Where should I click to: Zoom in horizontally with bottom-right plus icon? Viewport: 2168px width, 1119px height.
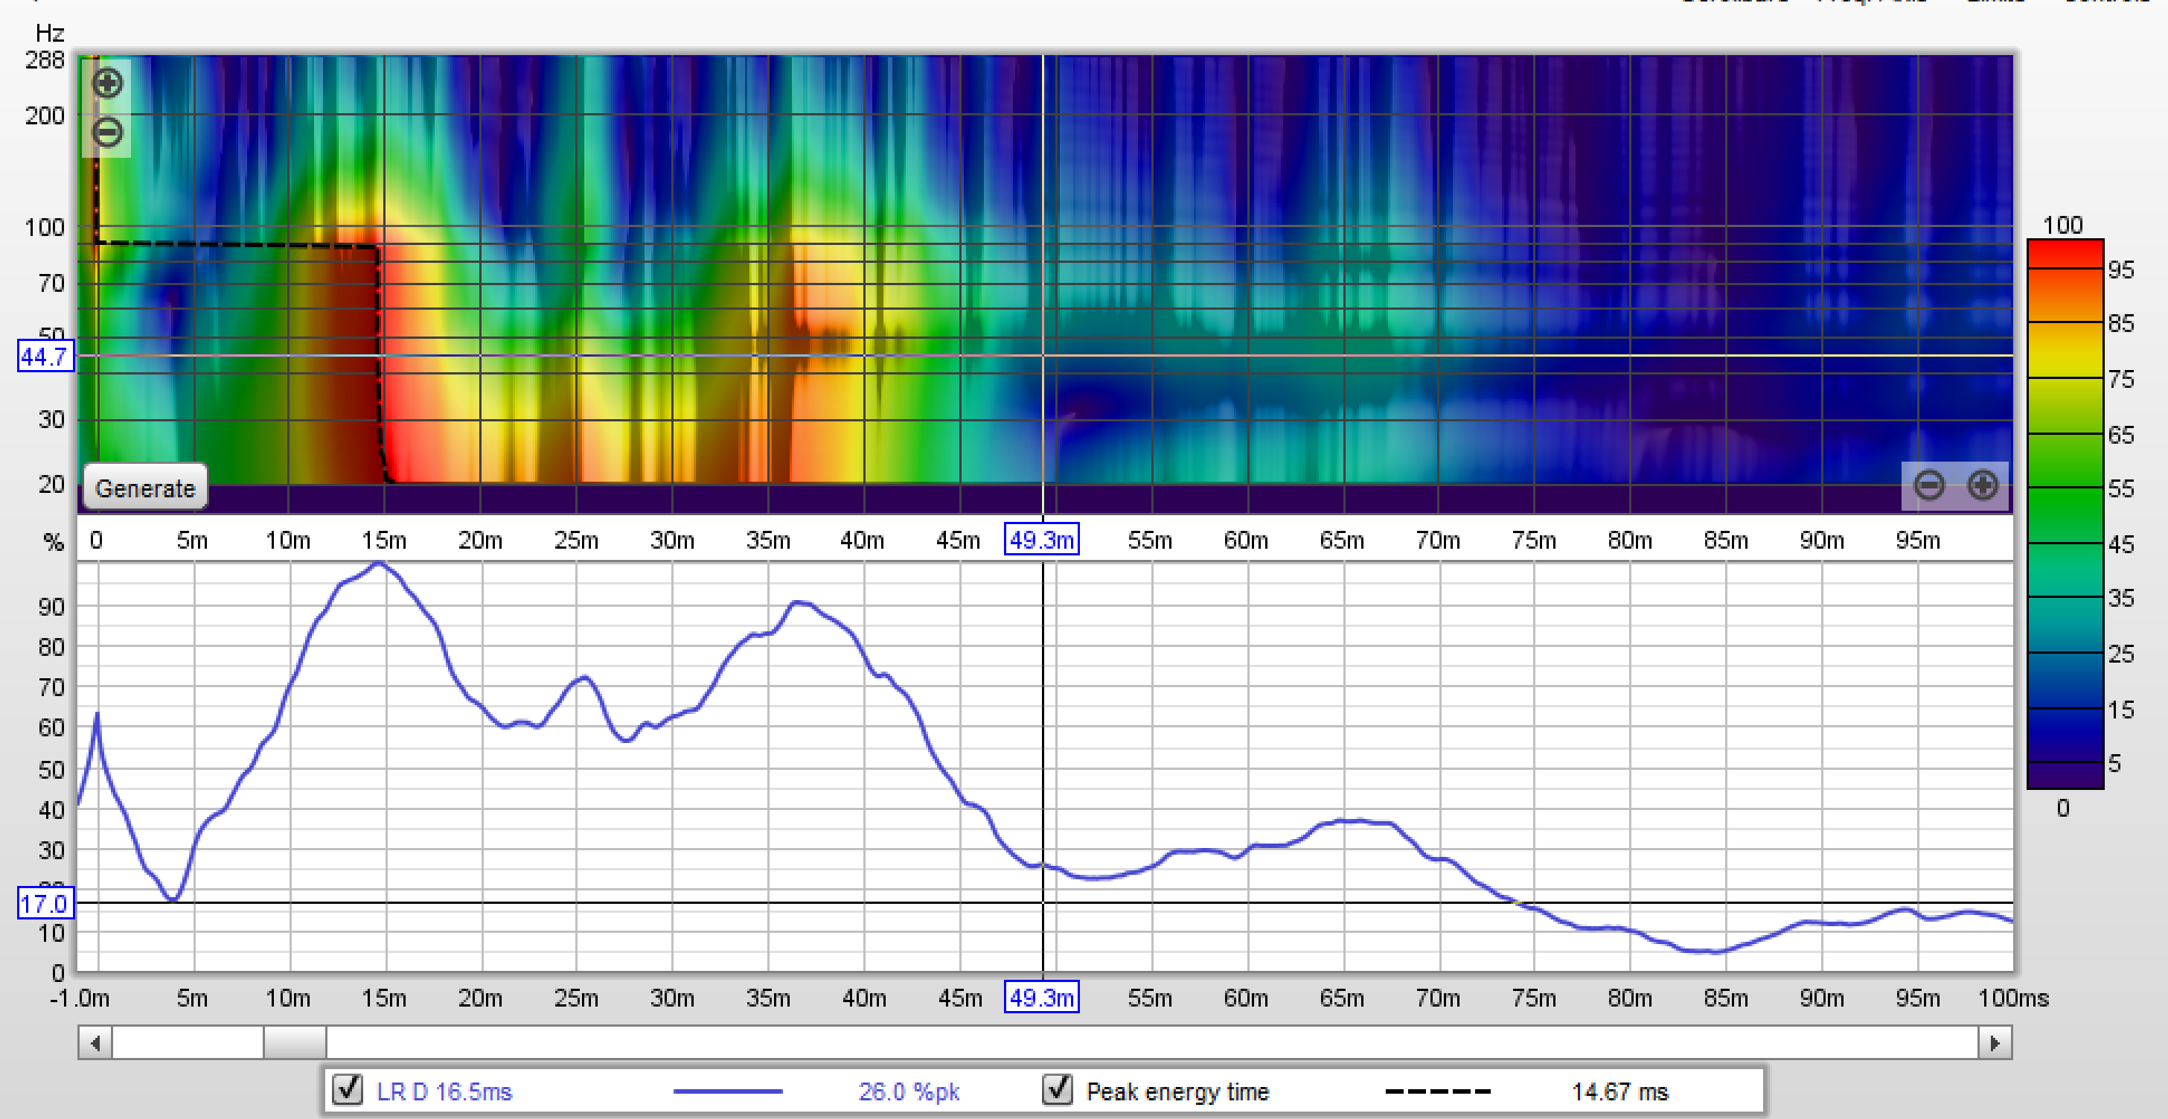1983,485
